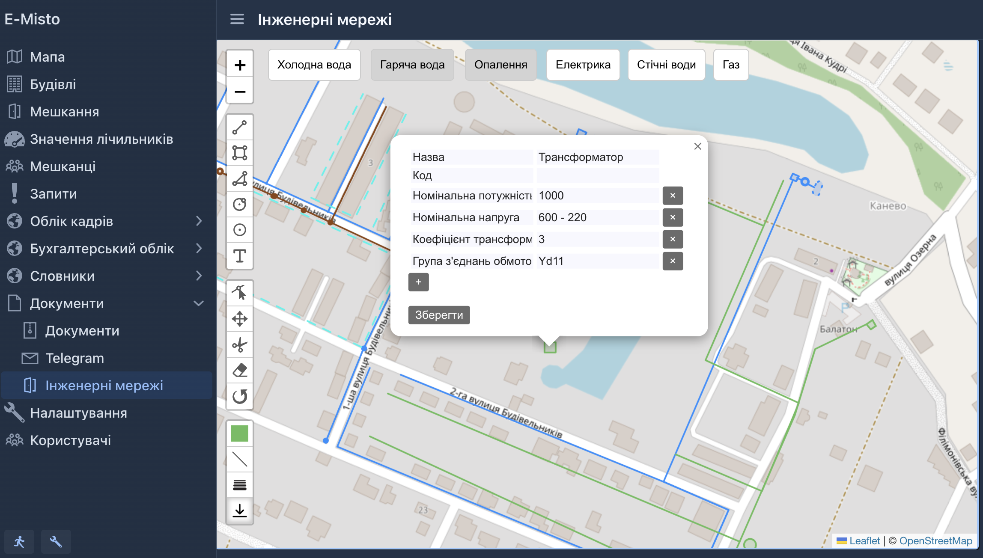Click the green fill color swatch
Screen dimensions: 983x558
pyautogui.click(x=239, y=433)
